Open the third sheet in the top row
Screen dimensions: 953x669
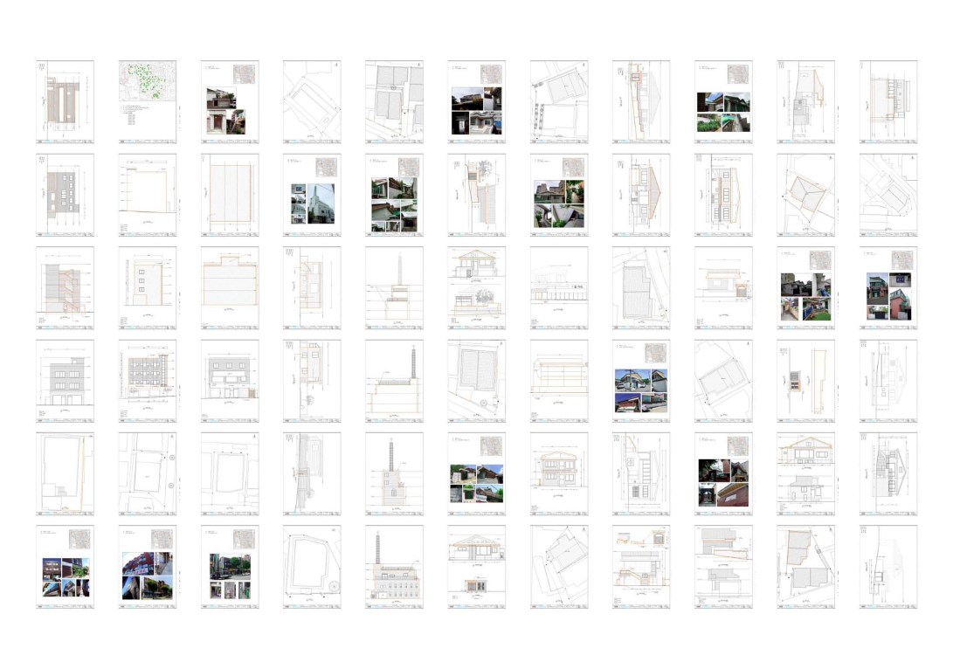pyautogui.click(x=230, y=101)
